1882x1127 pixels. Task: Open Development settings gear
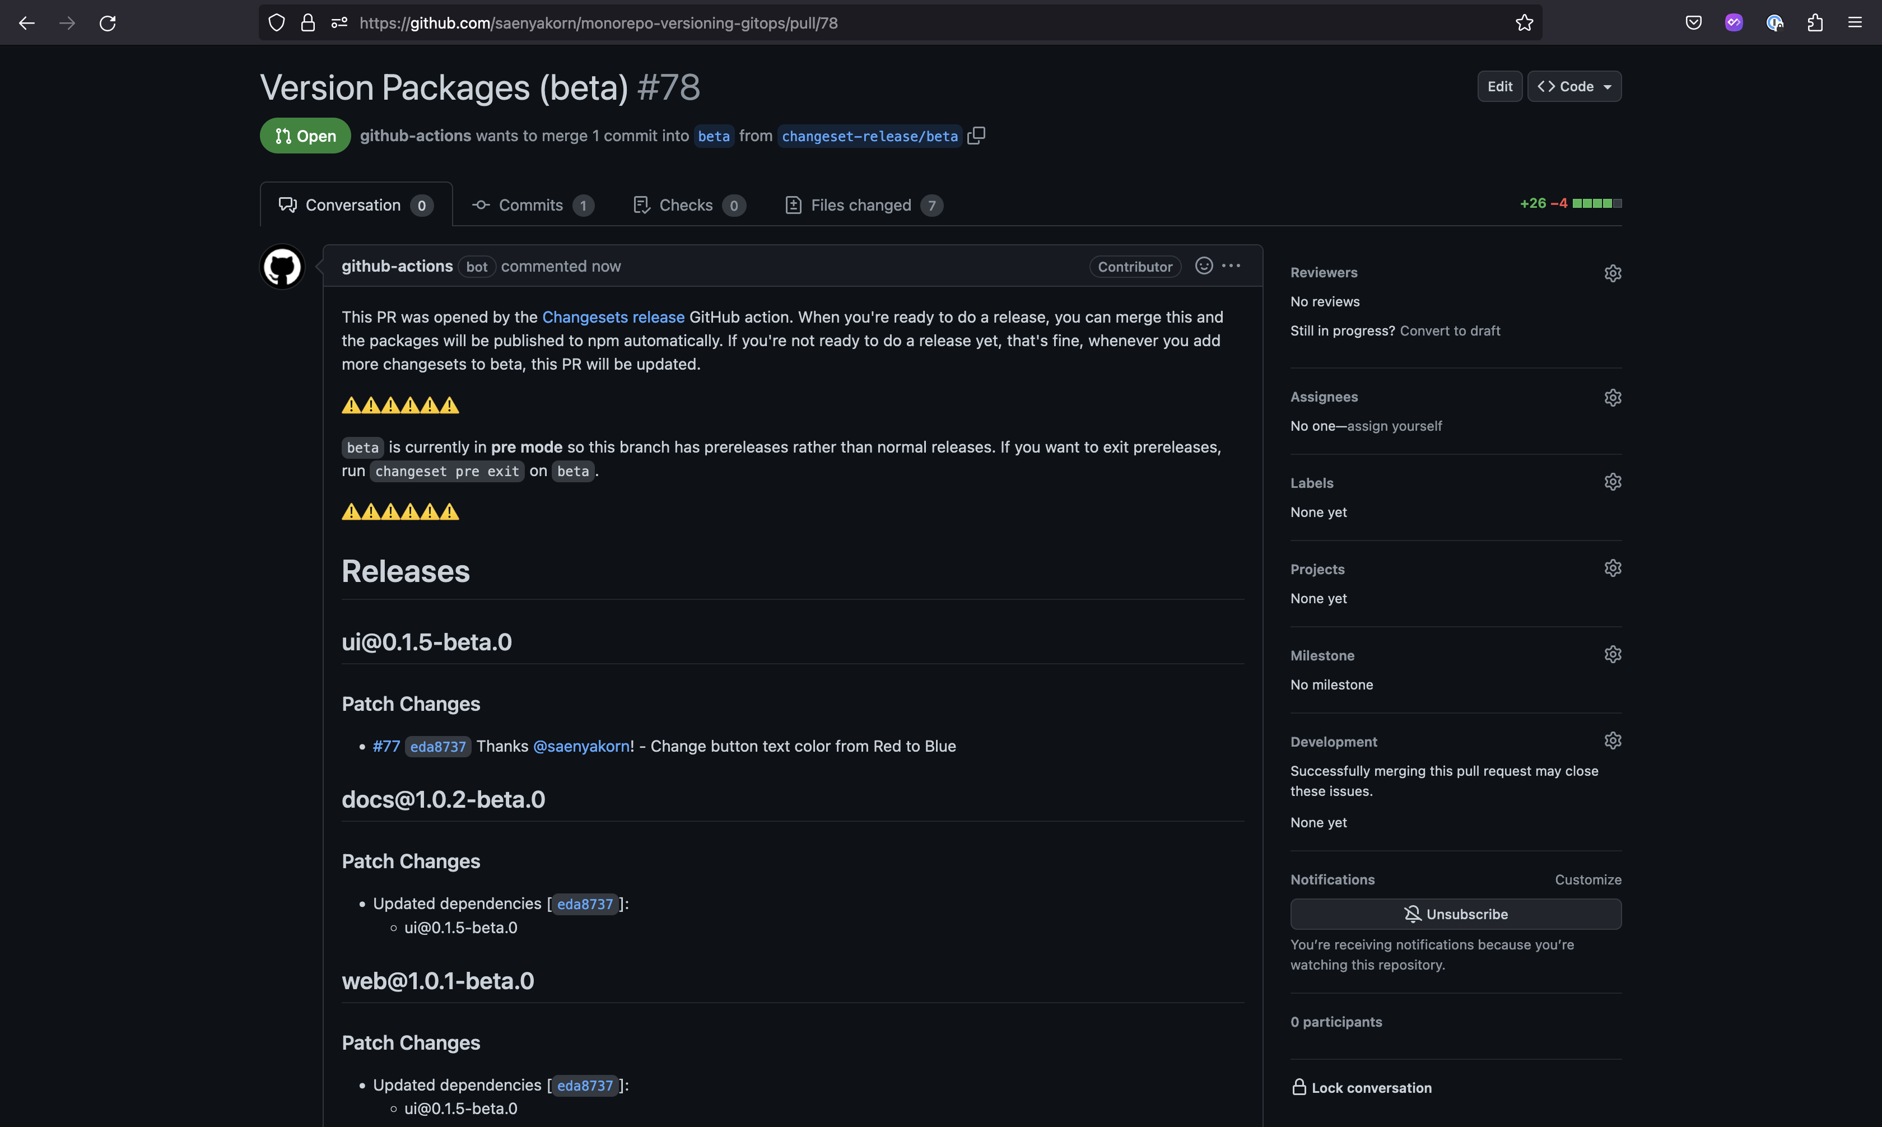click(x=1613, y=741)
